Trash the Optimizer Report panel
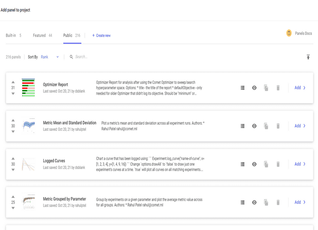318x230 pixels. click(278, 88)
